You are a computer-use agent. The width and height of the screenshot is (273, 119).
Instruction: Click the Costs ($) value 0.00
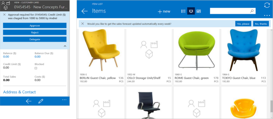[37, 80]
